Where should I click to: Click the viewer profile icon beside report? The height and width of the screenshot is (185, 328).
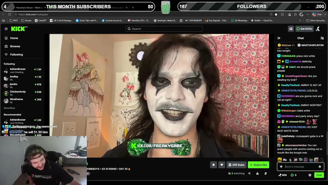pos(265,173)
